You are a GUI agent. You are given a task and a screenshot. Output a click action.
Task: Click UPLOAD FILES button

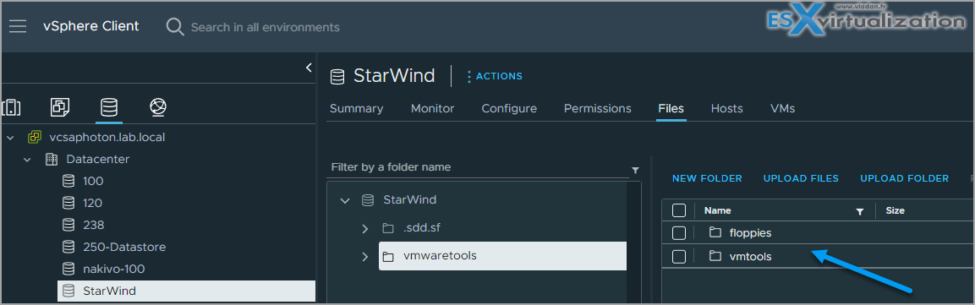tap(801, 179)
